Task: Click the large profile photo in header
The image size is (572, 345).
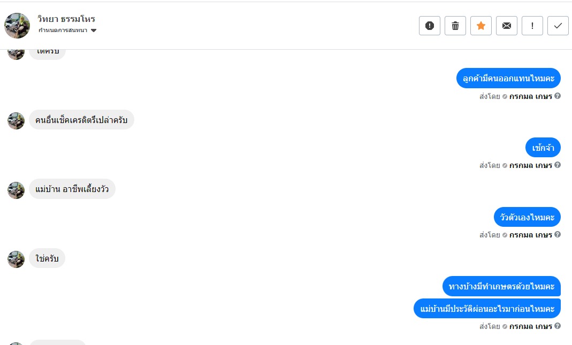Action: 17,26
